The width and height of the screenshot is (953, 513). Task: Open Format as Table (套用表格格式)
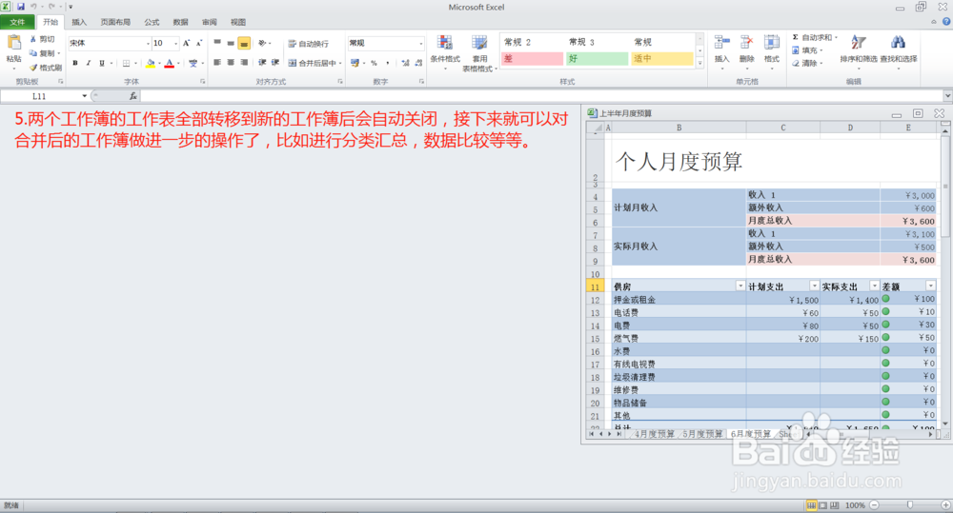479,52
